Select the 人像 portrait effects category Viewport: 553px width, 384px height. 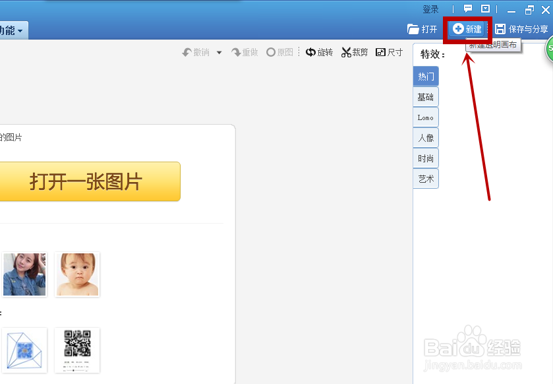click(x=425, y=137)
